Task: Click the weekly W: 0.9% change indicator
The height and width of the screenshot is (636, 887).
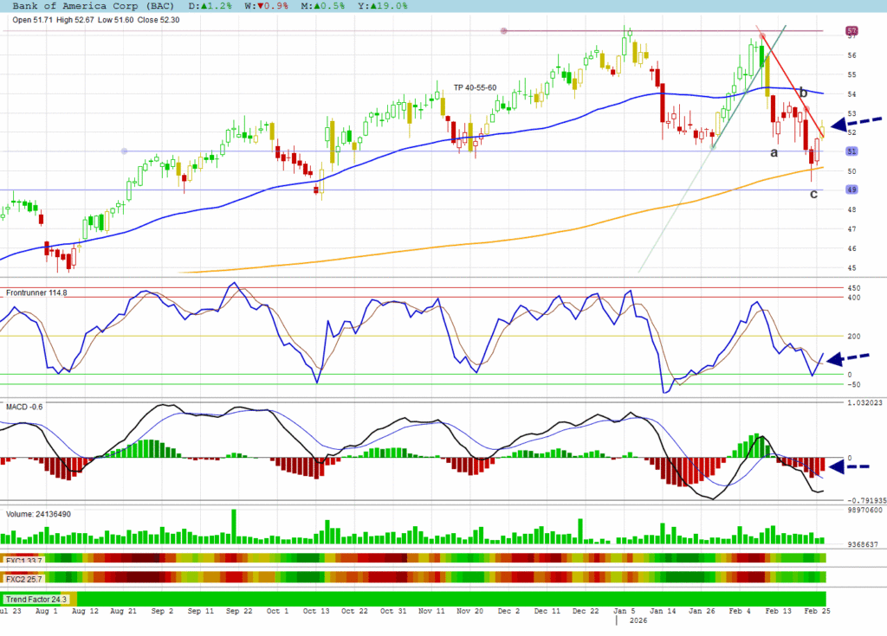Action: click(252, 6)
